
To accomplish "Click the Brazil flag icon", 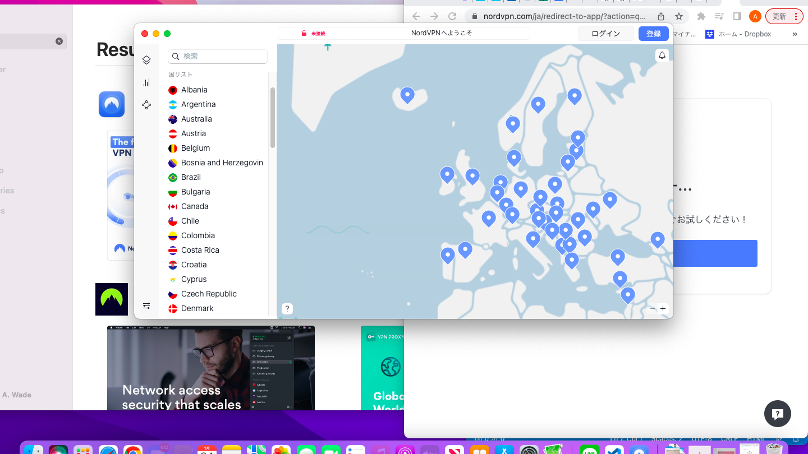I will coord(173,177).
